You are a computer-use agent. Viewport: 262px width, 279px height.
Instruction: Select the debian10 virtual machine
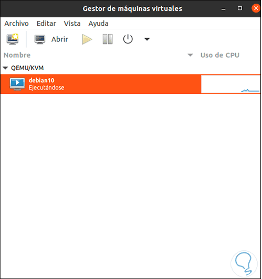(130, 84)
